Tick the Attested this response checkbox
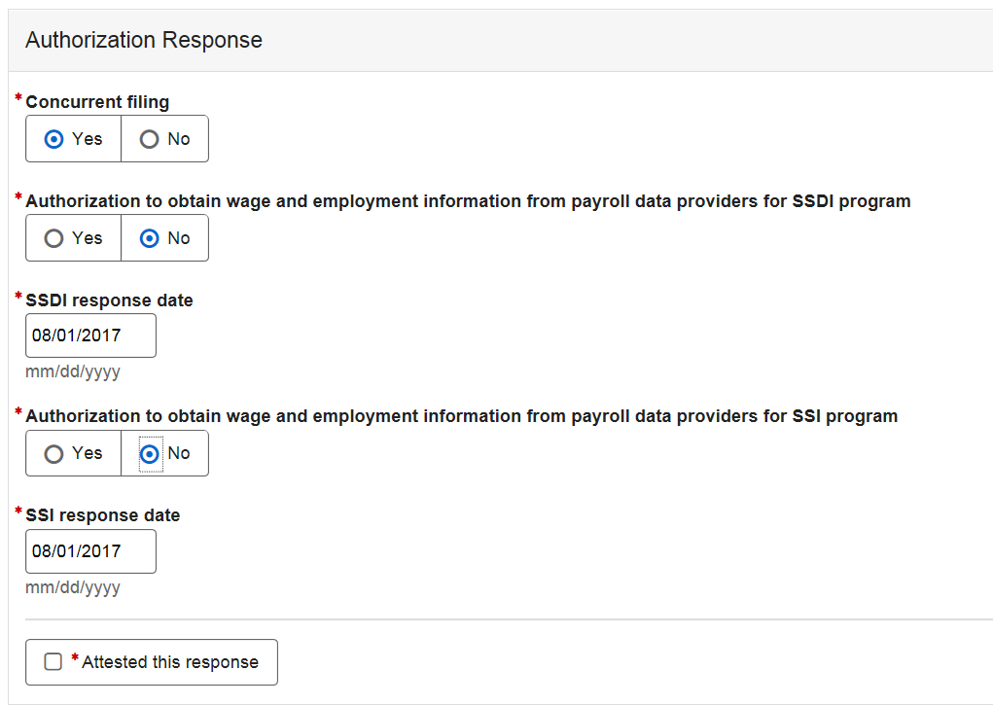Viewport: 993px width, 706px height. click(53, 662)
